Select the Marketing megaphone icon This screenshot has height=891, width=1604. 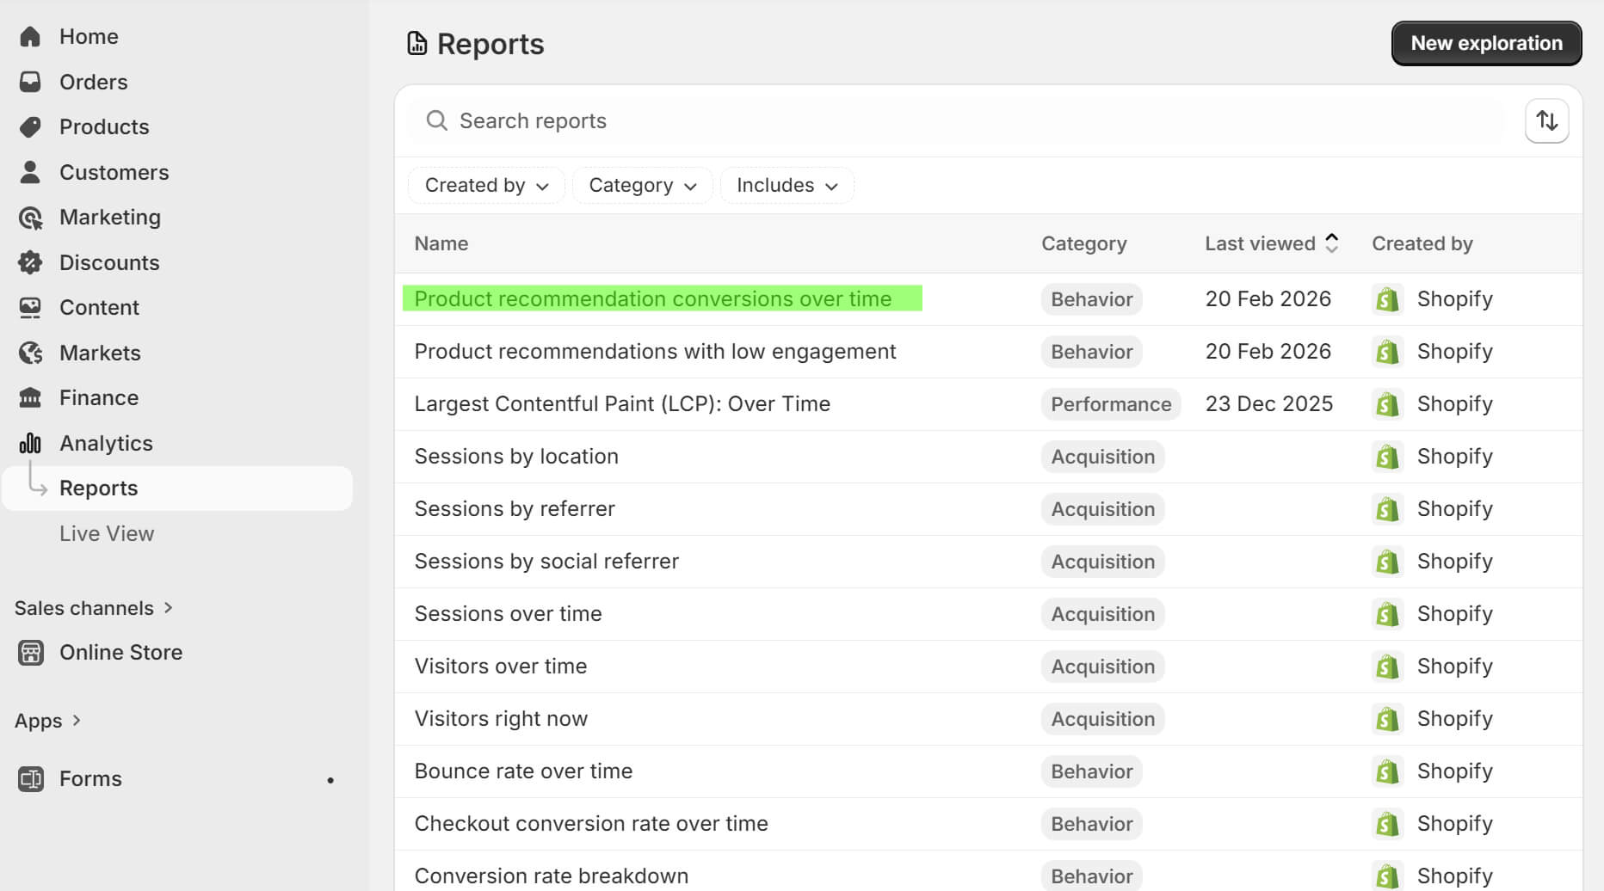30,217
